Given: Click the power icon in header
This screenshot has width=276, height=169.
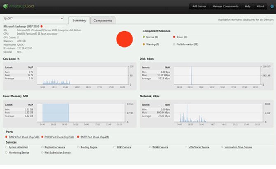Looking at the screenshot, I should click(x=272, y=7).
